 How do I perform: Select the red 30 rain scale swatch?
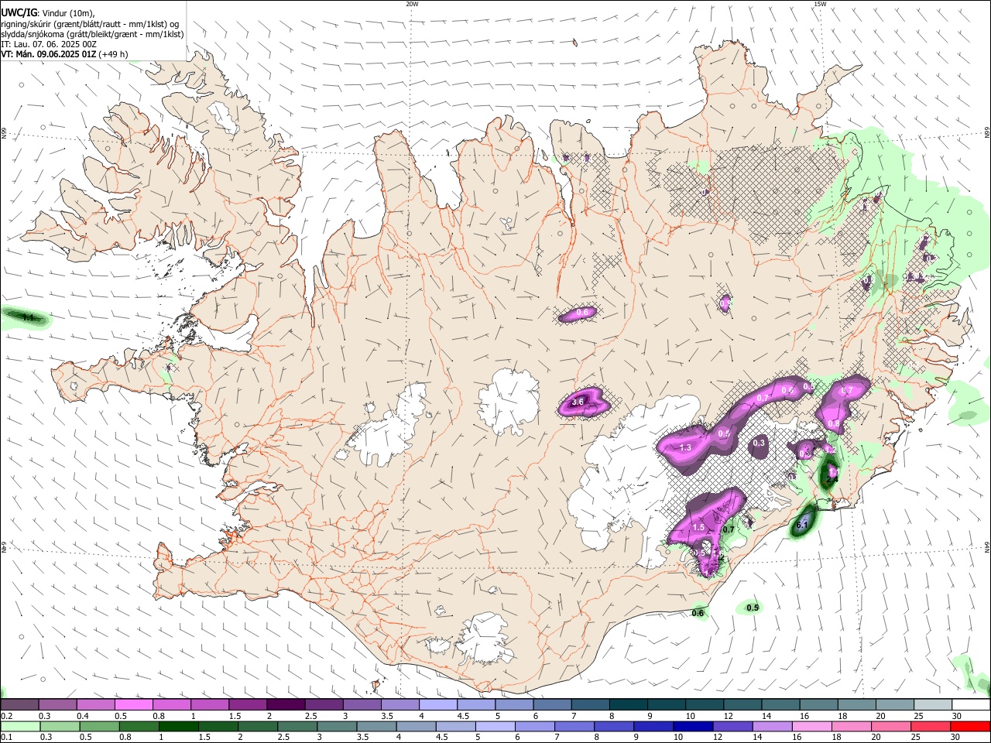pyautogui.click(x=970, y=726)
